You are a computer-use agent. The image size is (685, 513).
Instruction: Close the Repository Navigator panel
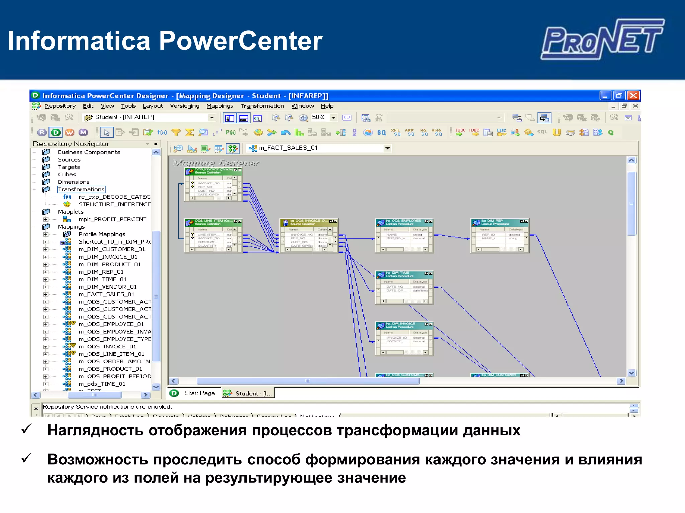[x=156, y=144]
